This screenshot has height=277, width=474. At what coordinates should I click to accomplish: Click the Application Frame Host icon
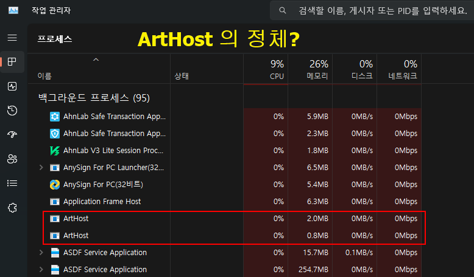tap(55, 202)
